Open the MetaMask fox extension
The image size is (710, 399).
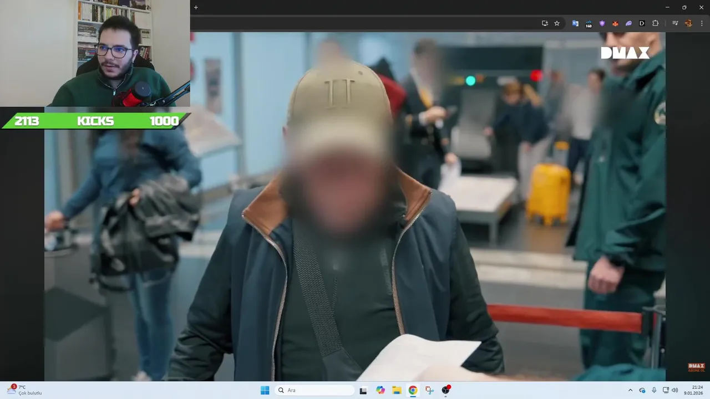pyautogui.click(x=615, y=23)
